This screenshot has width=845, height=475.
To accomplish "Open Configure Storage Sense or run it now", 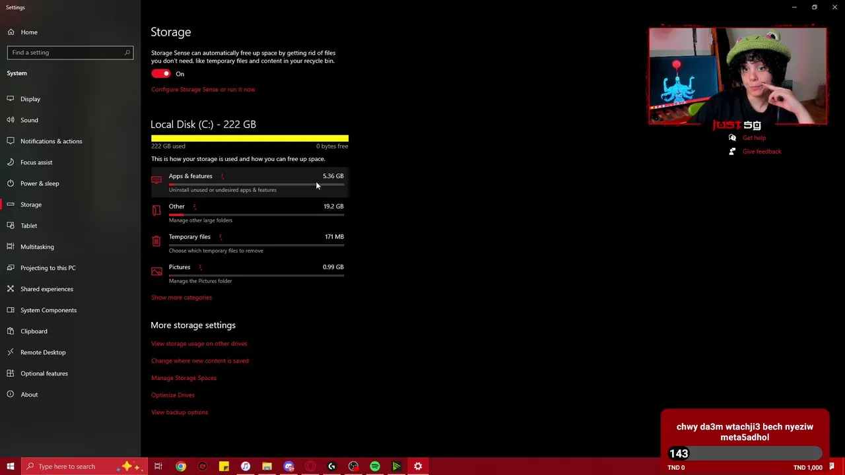I will click(x=203, y=89).
